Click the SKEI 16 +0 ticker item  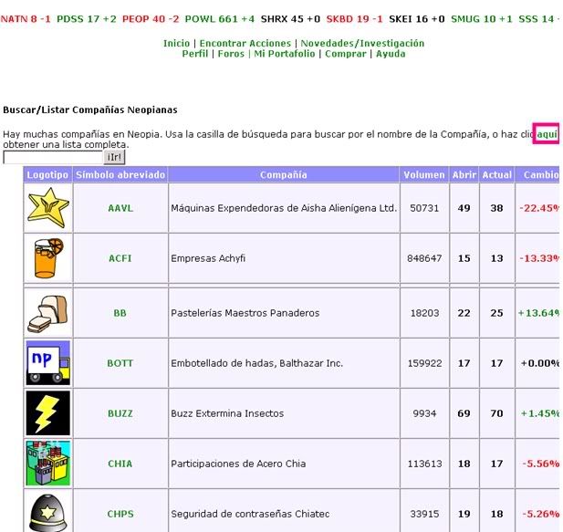417,19
